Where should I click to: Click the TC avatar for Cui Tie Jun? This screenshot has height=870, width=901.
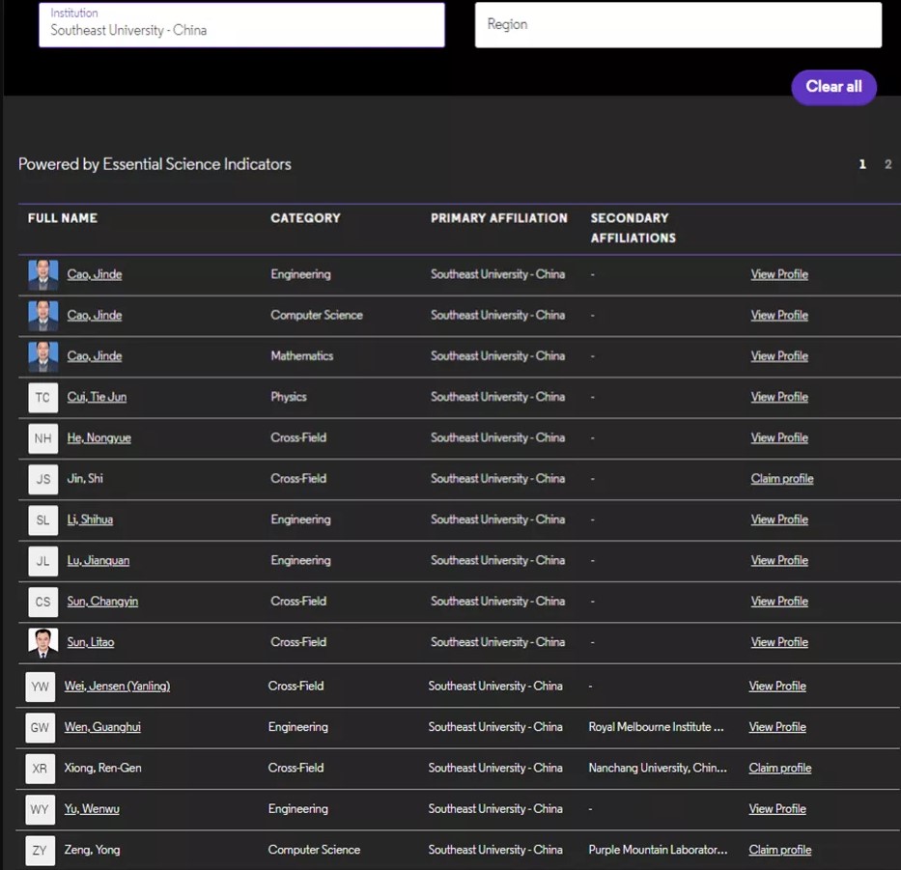(42, 398)
